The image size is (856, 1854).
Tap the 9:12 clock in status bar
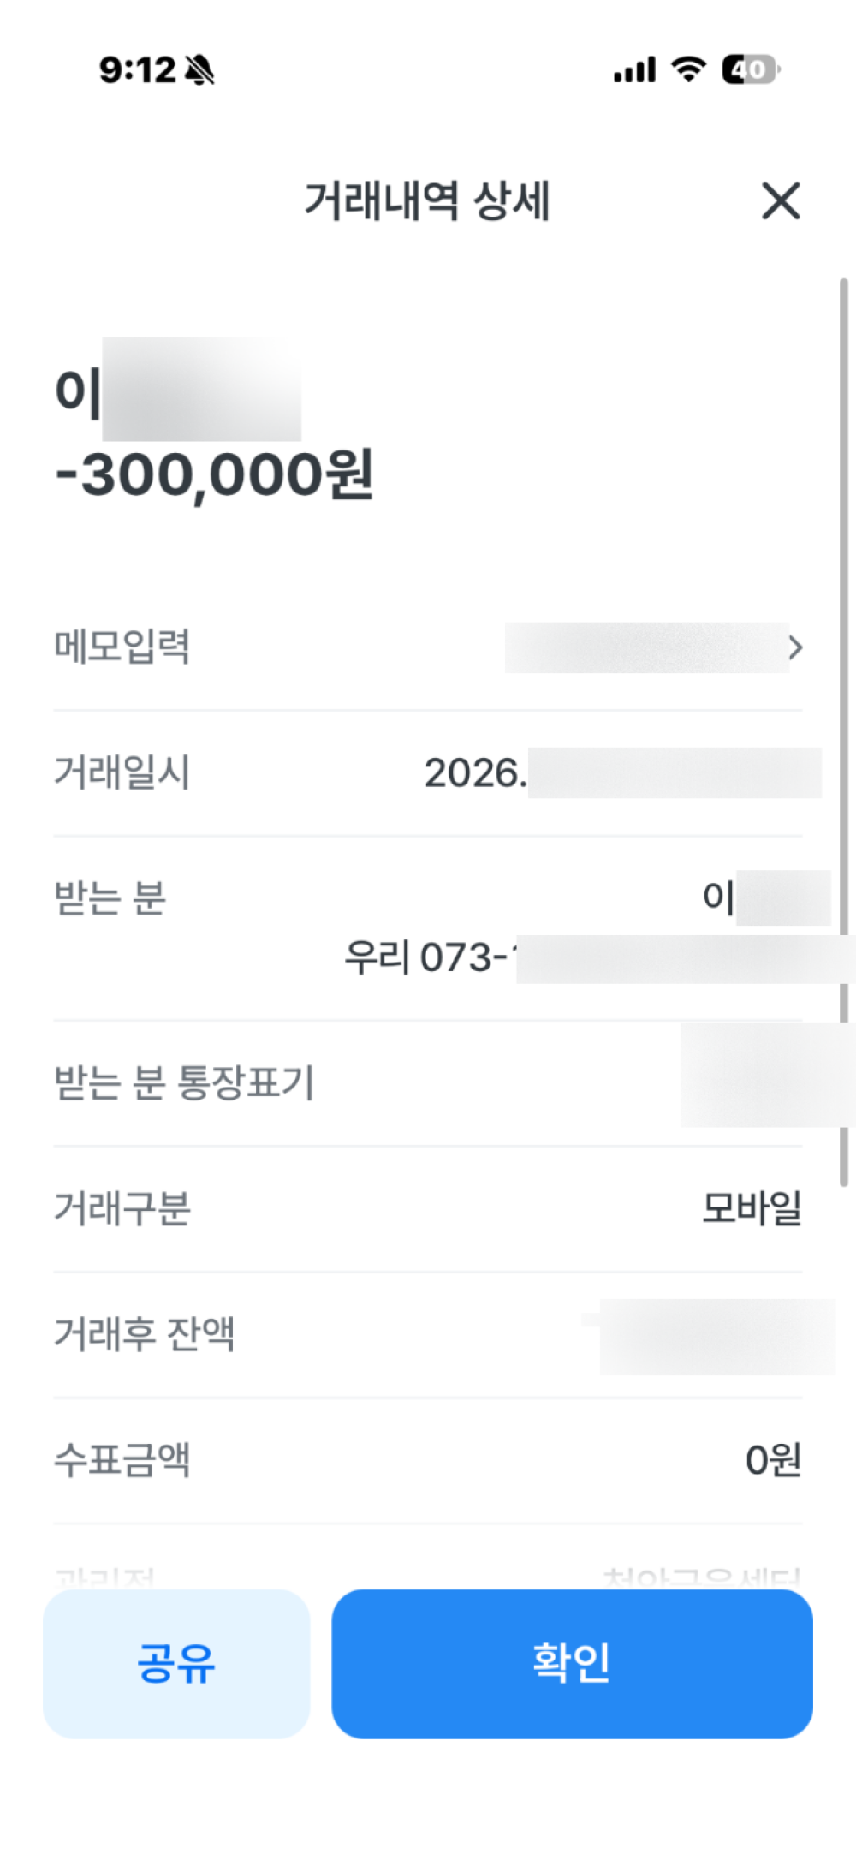click(137, 70)
